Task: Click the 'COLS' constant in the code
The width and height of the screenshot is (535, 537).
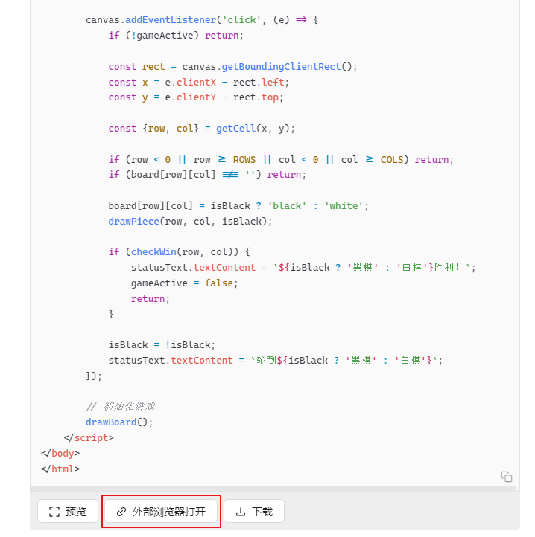Action: click(x=391, y=160)
